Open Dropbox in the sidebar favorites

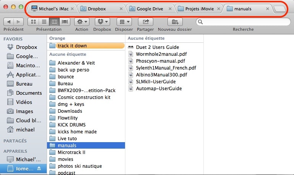click(26, 47)
